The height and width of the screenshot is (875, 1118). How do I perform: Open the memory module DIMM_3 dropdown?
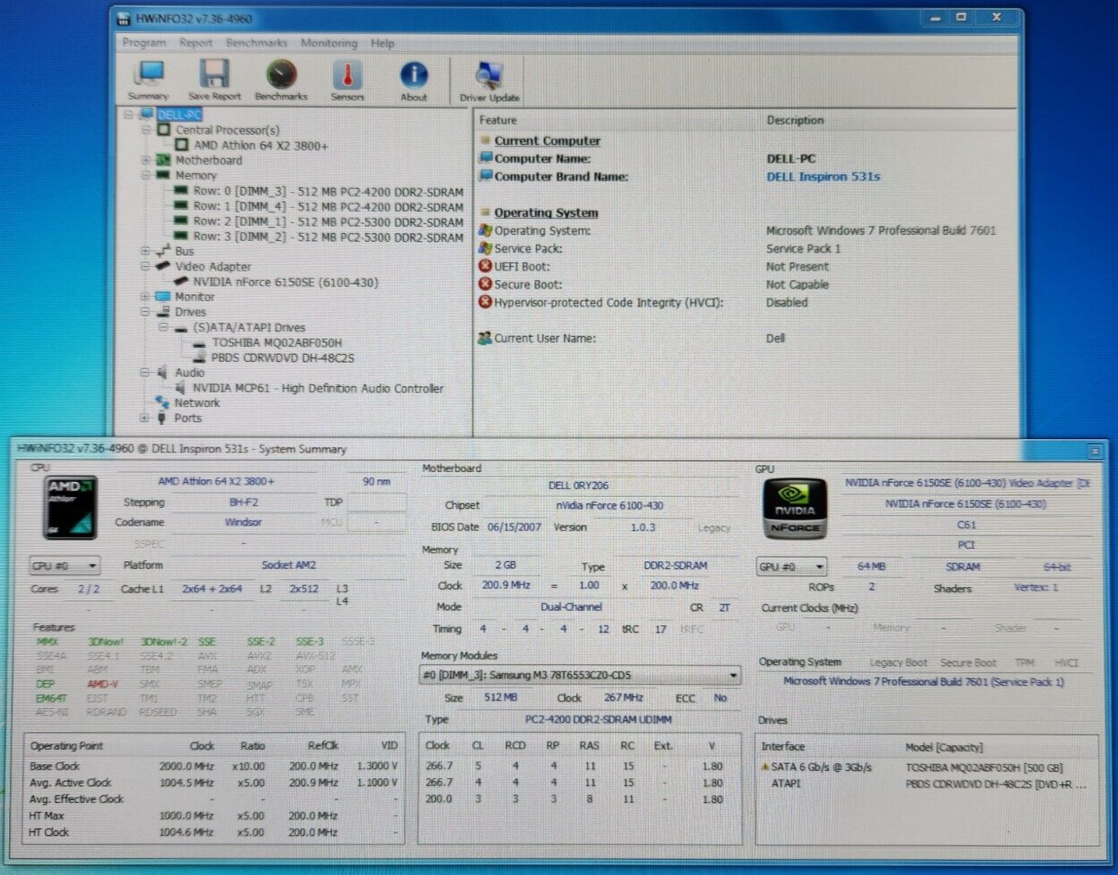(x=580, y=675)
